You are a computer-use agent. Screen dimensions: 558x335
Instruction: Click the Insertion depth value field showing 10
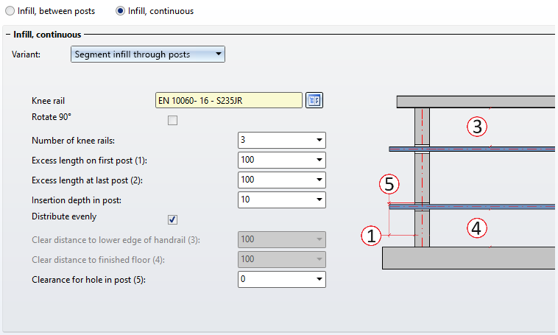tap(276, 200)
